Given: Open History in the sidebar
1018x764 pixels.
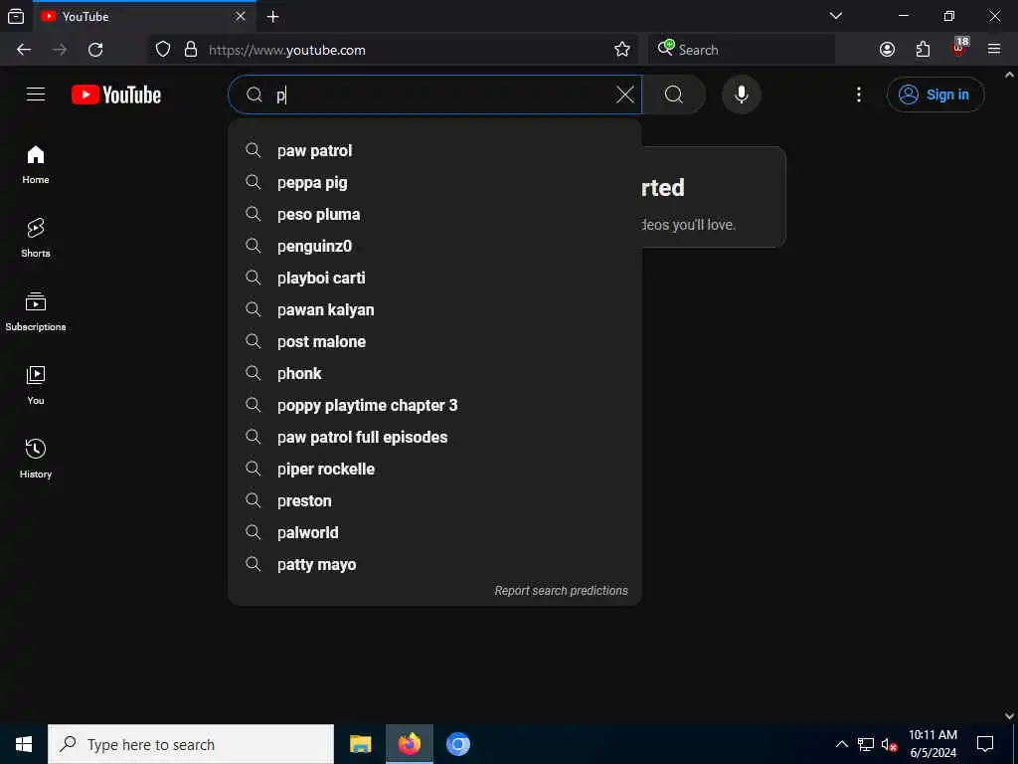Looking at the screenshot, I should click(x=36, y=459).
